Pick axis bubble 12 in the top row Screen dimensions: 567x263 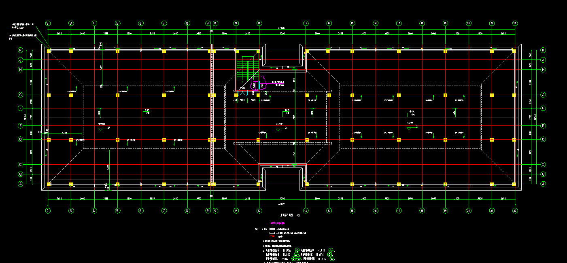(259, 23)
